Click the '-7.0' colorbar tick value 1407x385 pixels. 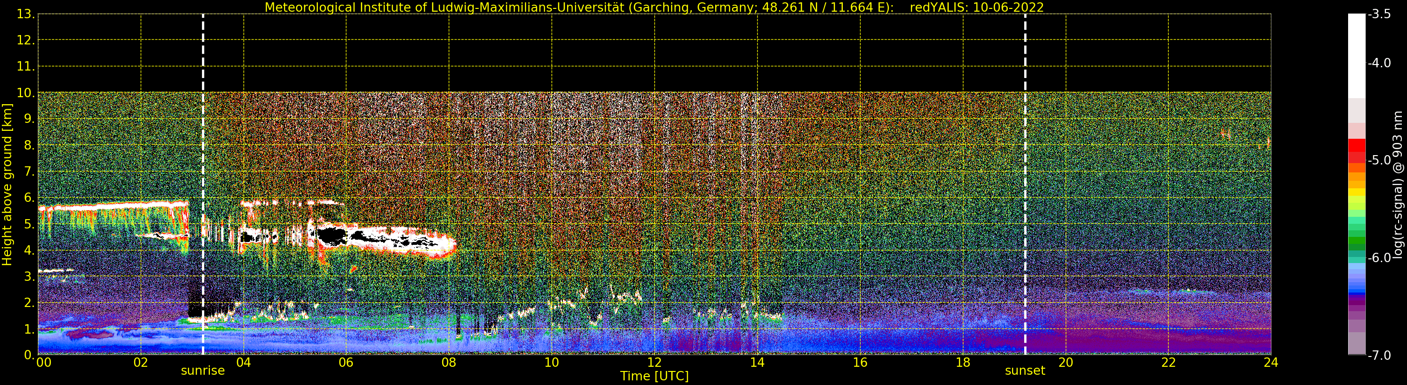[x=1379, y=355]
